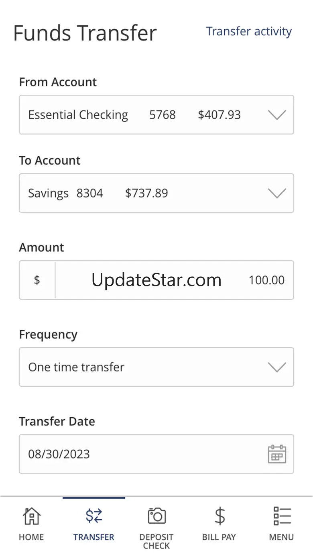The height and width of the screenshot is (557, 313).
Task: Tap the Transfer arrows icon
Action: [94, 516]
